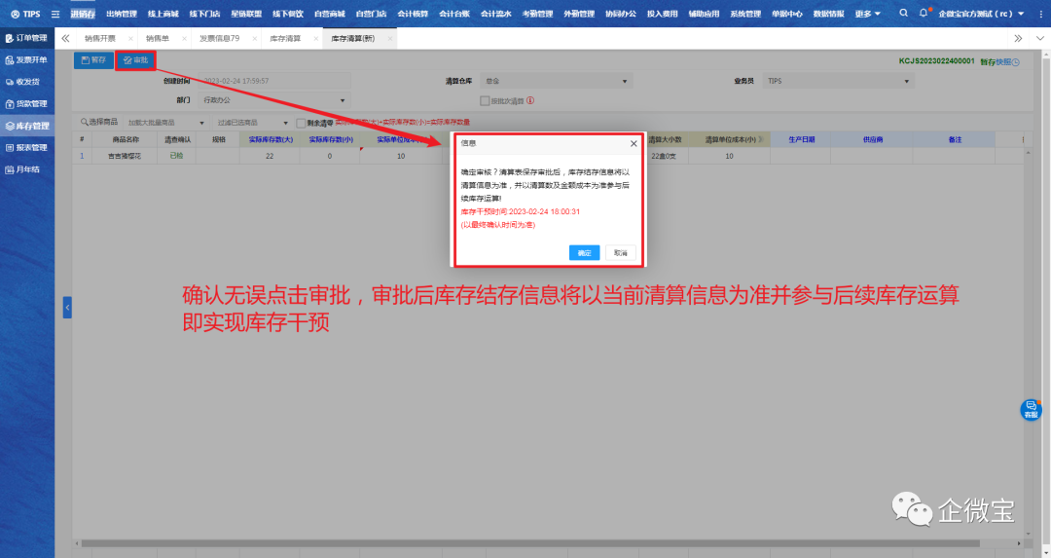Toggle the hamburger menu icon beside TIPS
Viewport: 1051px width, 558px height.
click(54, 14)
